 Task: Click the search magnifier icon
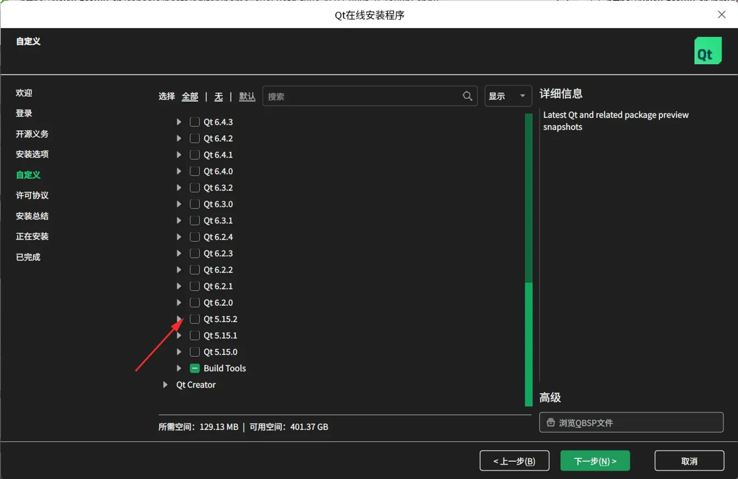467,96
